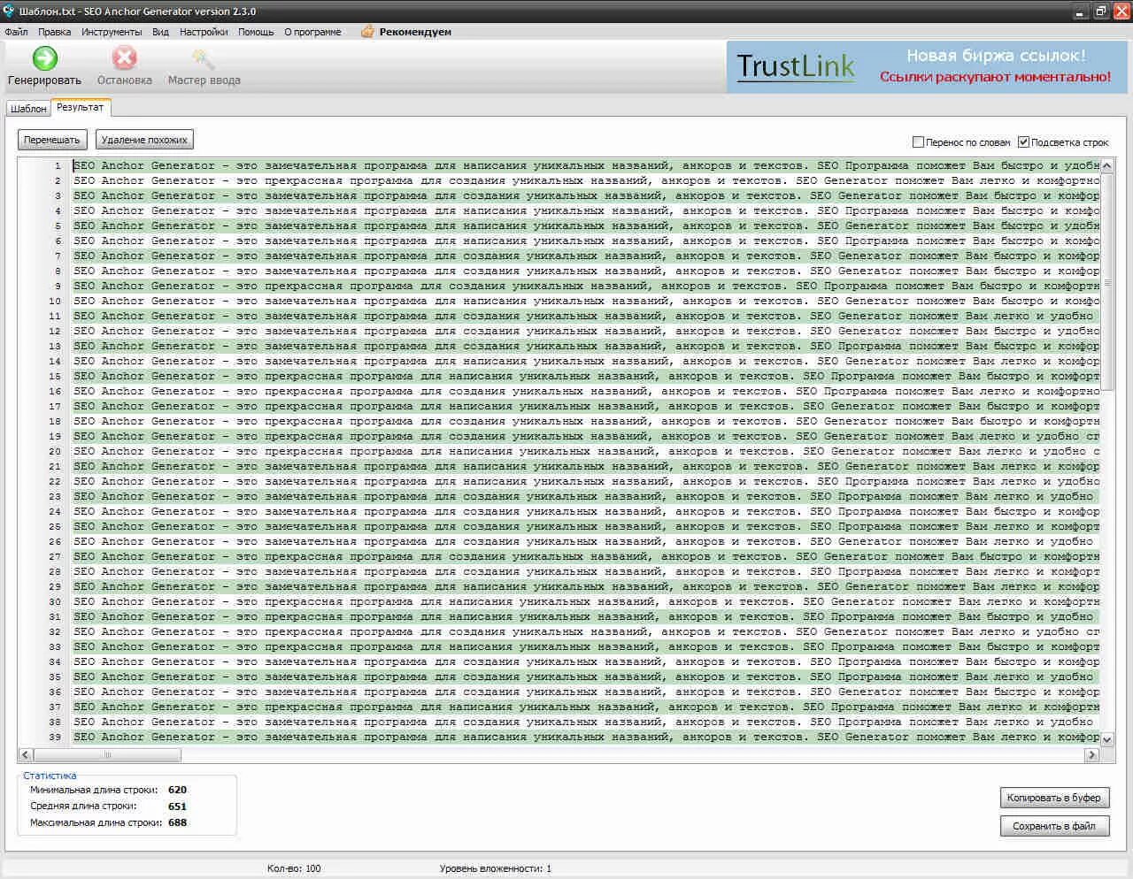Click the vertical scrollbar up arrow
The height and width of the screenshot is (879, 1133).
point(1106,166)
